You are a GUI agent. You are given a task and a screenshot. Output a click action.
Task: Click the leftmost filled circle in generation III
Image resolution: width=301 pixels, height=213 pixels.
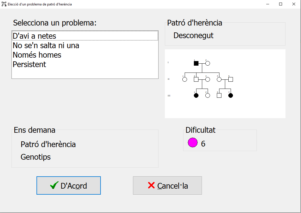(196, 95)
